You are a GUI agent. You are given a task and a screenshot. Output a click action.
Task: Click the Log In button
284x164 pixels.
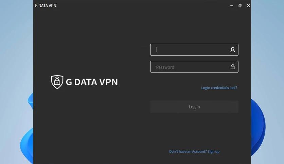pos(194,107)
